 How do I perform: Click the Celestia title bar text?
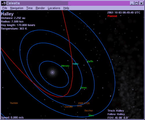point(13,3)
